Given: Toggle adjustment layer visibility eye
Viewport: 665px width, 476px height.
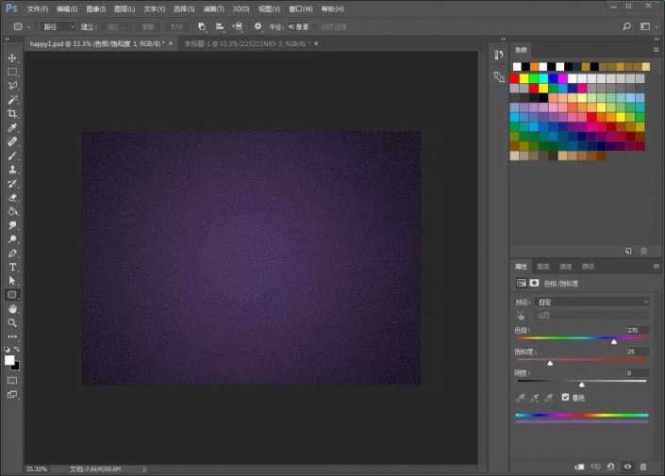Looking at the screenshot, I should pyautogui.click(x=627, y=466).
